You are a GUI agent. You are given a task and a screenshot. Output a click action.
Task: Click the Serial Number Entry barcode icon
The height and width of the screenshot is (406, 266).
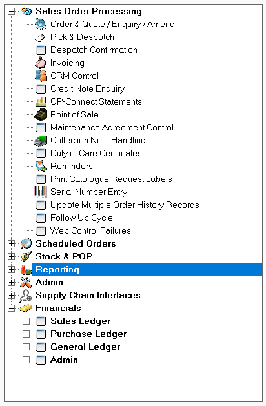41,192
